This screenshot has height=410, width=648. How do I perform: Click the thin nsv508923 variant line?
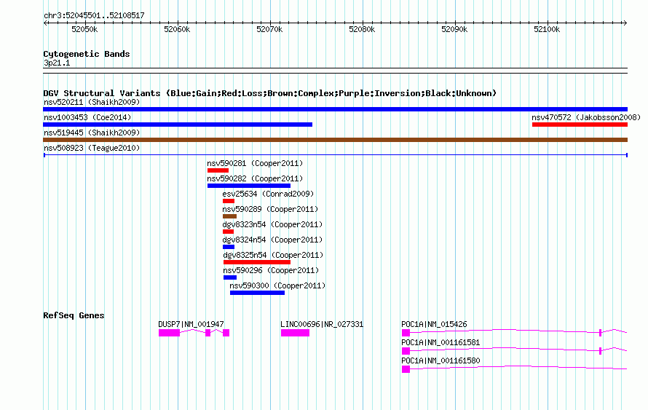(335, 155)
